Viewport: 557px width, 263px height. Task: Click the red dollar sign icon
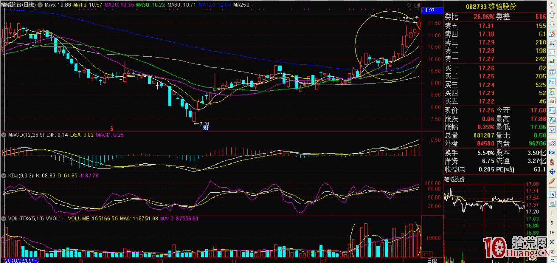coord(552,162)
